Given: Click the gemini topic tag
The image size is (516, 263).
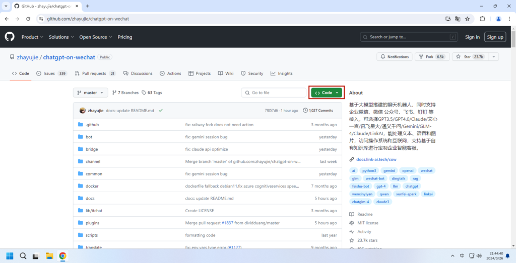Looking at the screenshot, I should pos(389,170).
